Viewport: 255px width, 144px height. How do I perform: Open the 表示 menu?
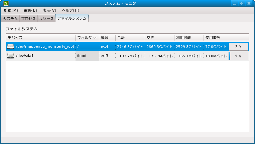(49, 11)
